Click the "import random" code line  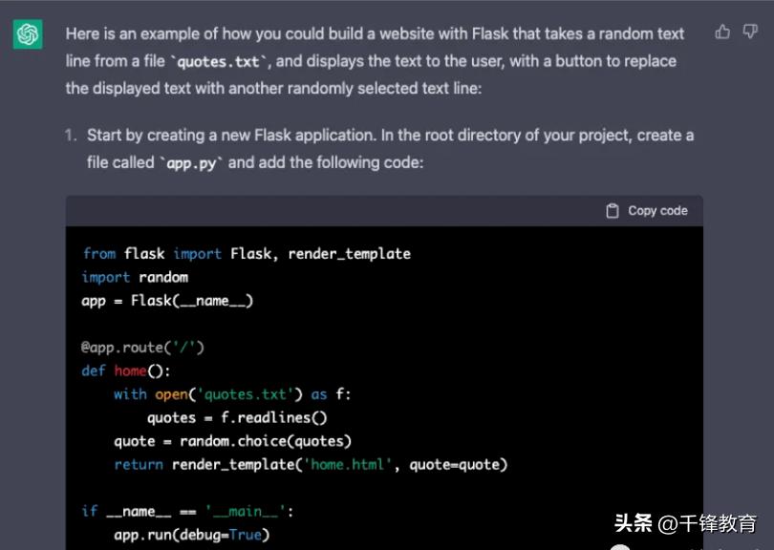(135, 277)
